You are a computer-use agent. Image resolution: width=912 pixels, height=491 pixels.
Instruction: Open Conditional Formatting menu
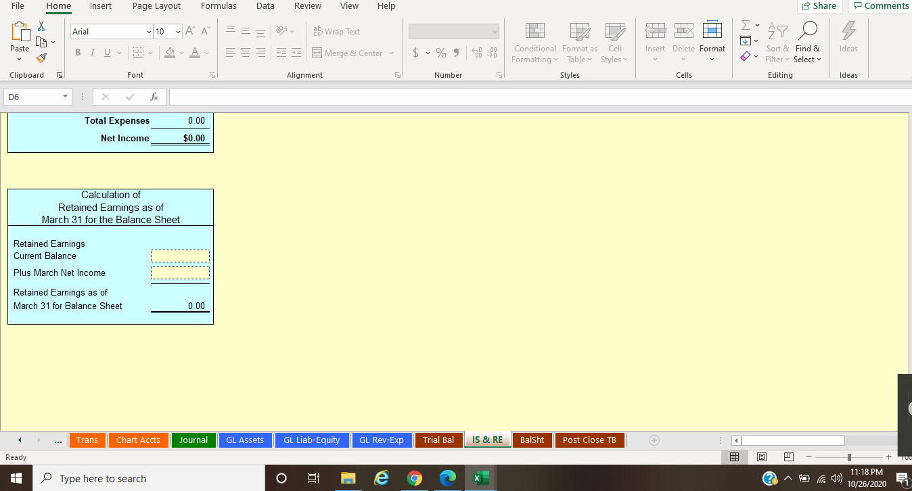[x=534, y=43]
